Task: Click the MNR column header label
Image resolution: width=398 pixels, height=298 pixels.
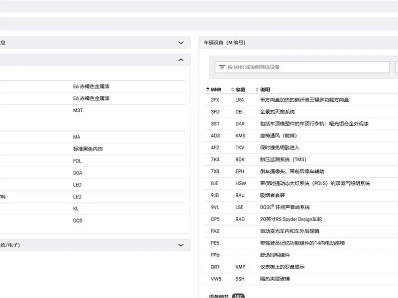Action: pos(216,89)
